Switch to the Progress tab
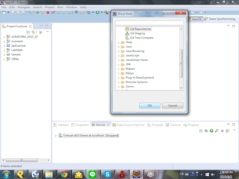 pyautogui.click(x=191, y=125)
